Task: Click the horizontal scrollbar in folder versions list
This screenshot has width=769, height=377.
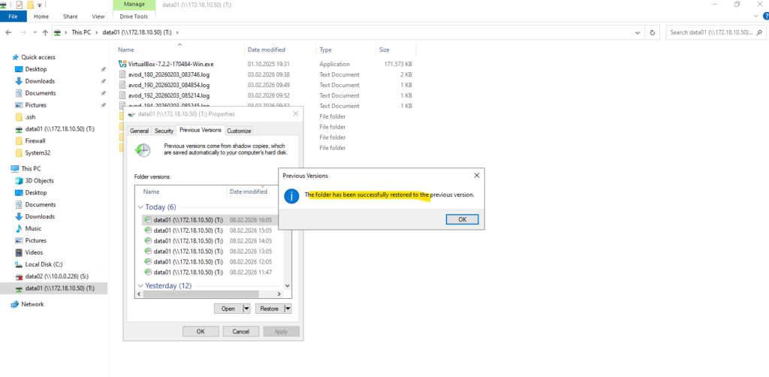Action: click(x=201, y=294)
